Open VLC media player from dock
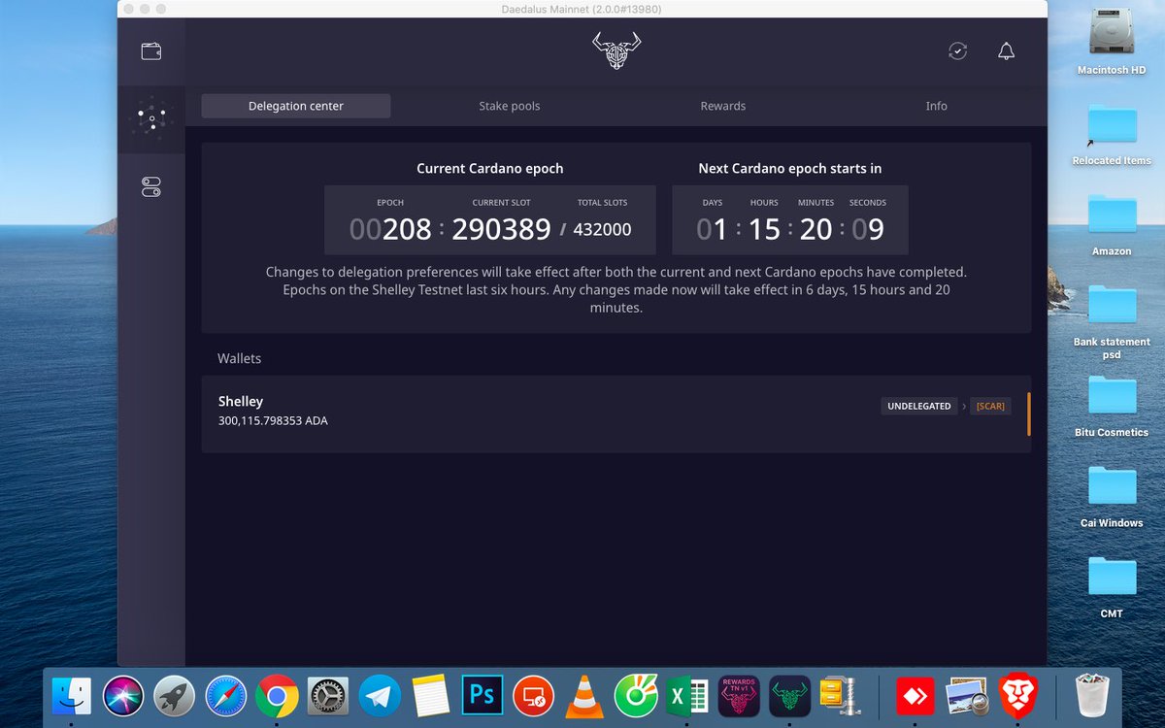Screen dimensions: 1165x728 coord(584,696)
